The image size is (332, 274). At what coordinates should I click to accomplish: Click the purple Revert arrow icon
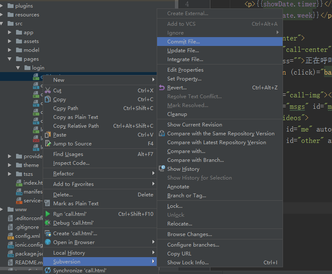(162, 87)
